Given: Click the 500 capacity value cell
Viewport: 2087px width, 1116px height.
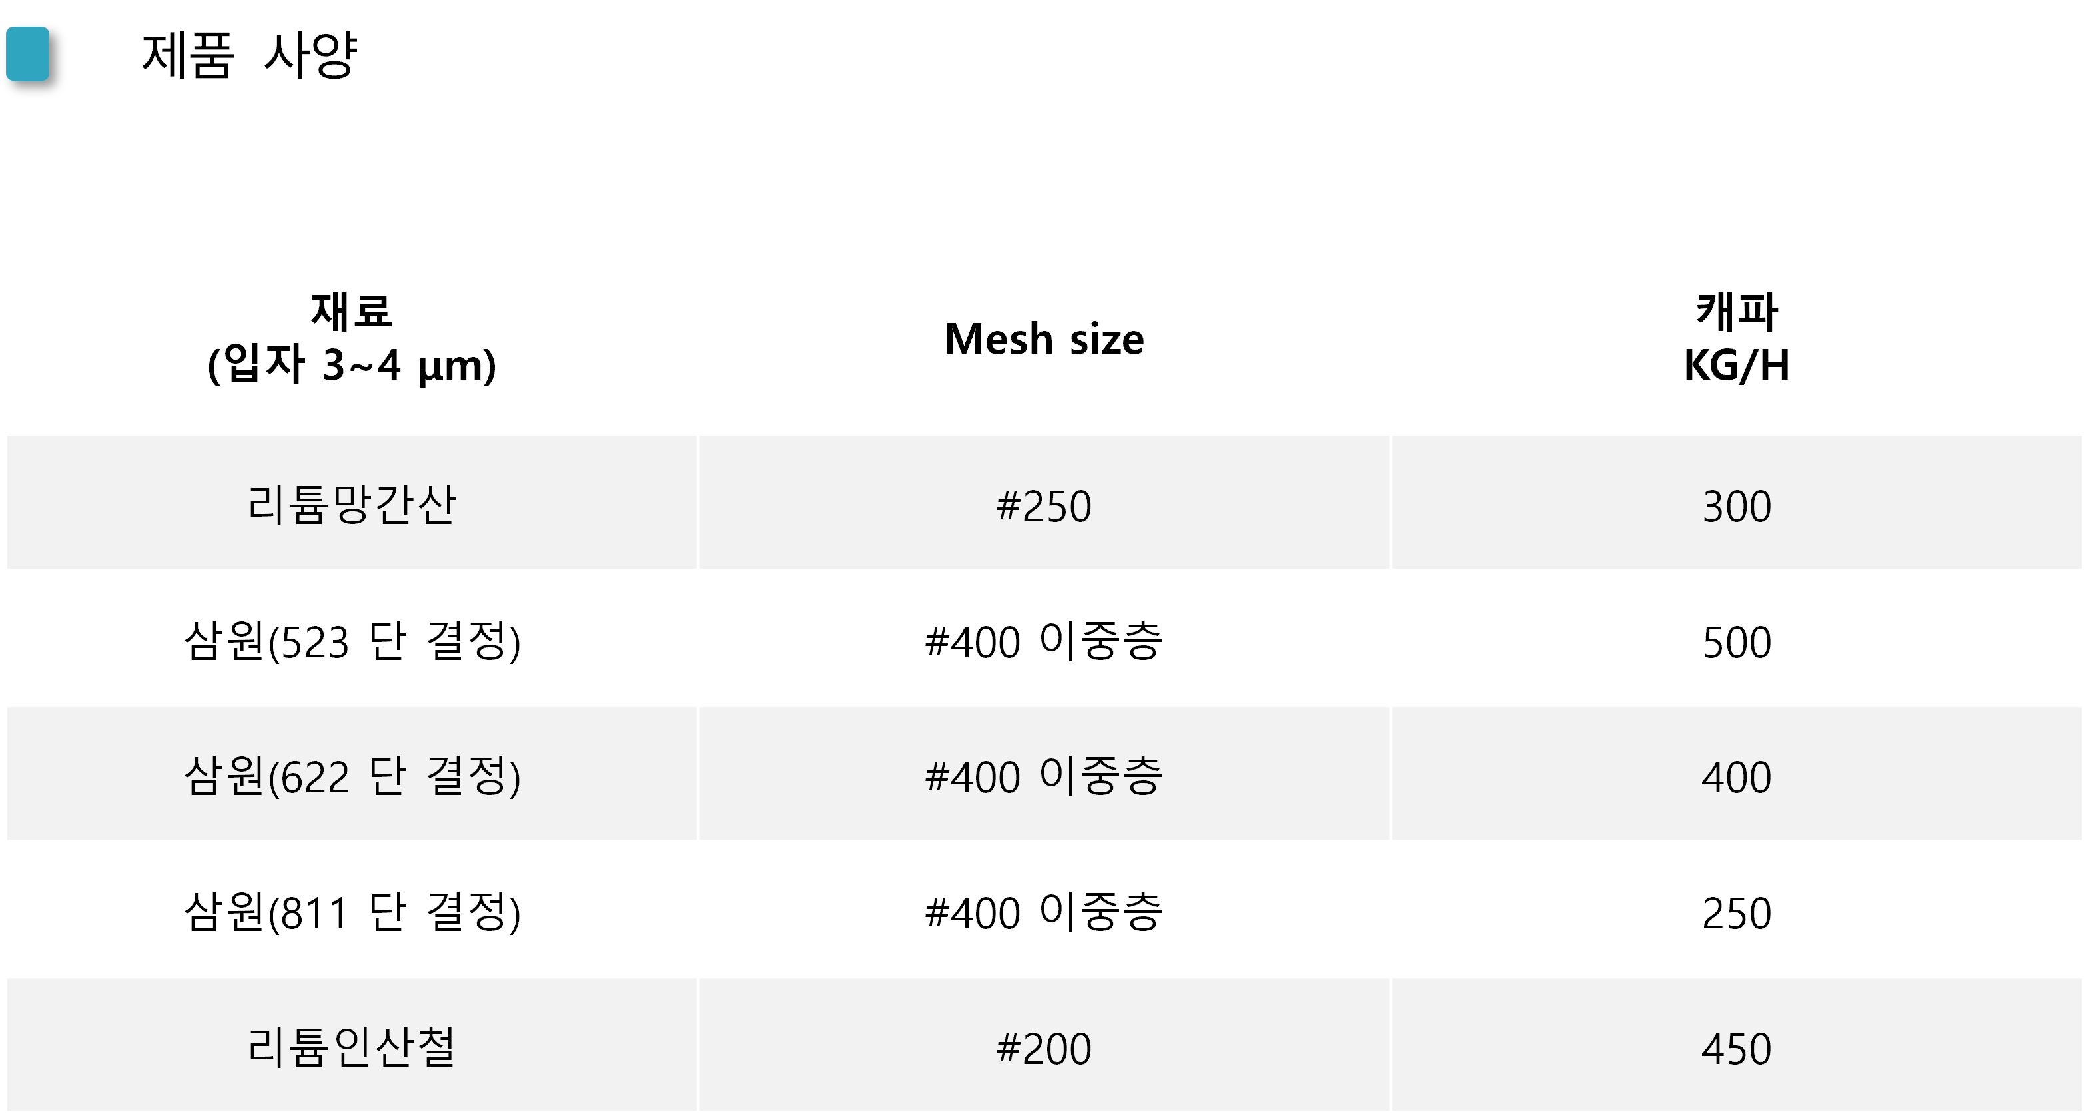Looking at the screenshot, I should [x=1736, y=642].
